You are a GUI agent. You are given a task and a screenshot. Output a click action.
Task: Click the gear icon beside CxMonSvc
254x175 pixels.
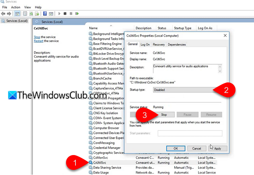pos(91,158)
